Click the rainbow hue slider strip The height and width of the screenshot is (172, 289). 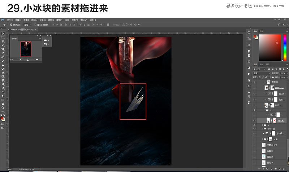click(285, 48)
